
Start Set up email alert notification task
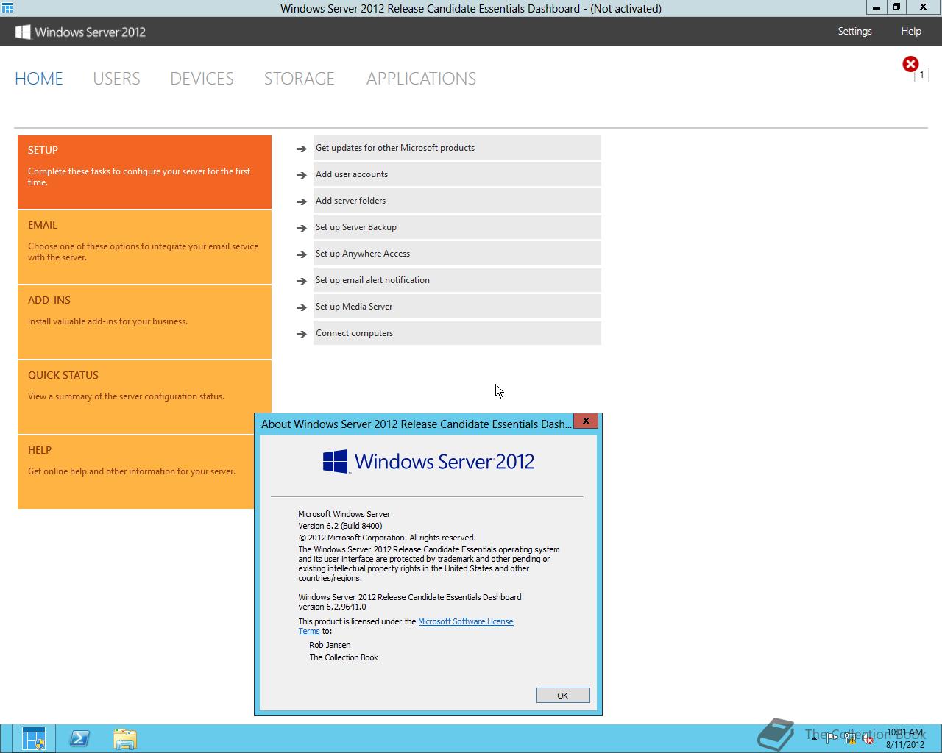pyautogui.click(x=457, y=280)
